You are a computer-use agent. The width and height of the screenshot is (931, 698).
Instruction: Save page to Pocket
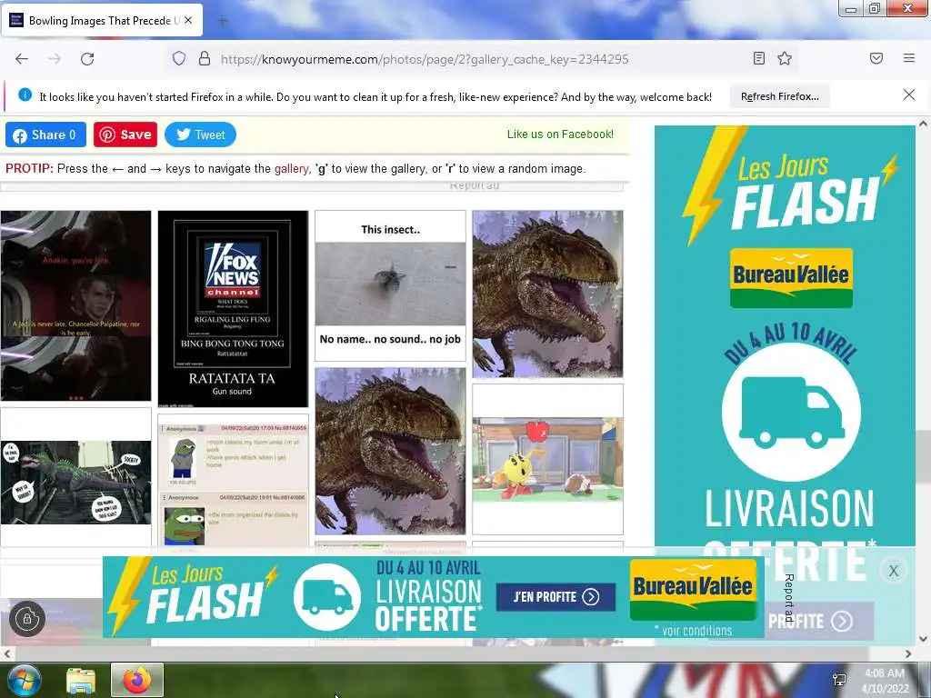point(876,58)
